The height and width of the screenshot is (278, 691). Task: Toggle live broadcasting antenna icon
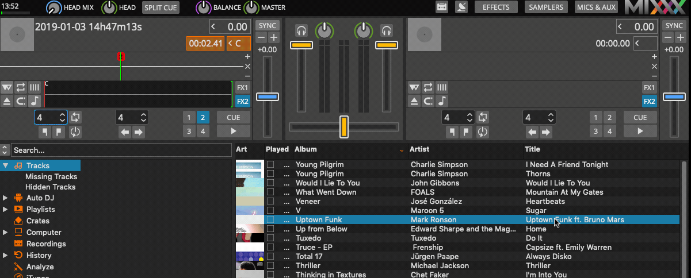pyautogui.click(x=461, y=7)
